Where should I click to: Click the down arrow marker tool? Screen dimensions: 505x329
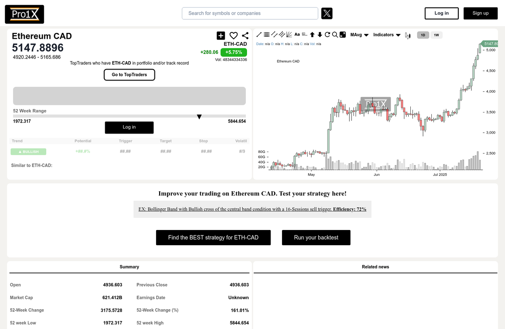pyautogui.click(x=320, y=35)
